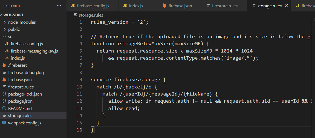Click the info icon beside README.md
The width and height of the screenshot is (315, 138).
(4, 108)
